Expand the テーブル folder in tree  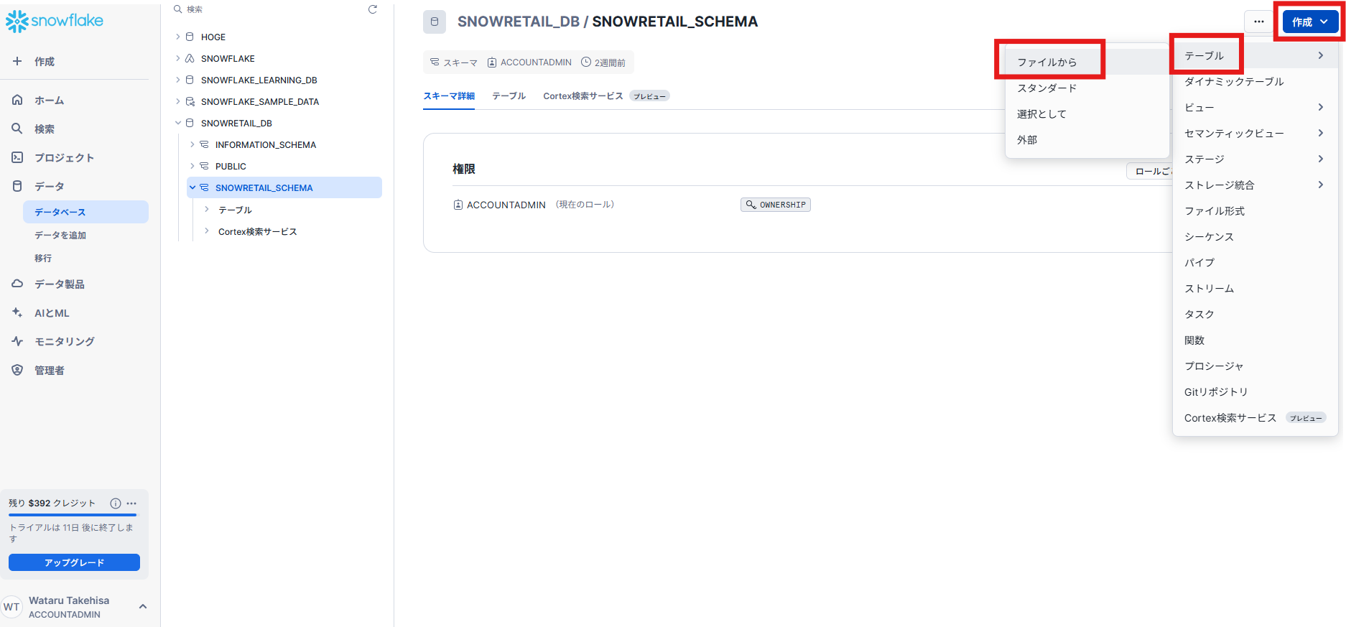[207, 210]
